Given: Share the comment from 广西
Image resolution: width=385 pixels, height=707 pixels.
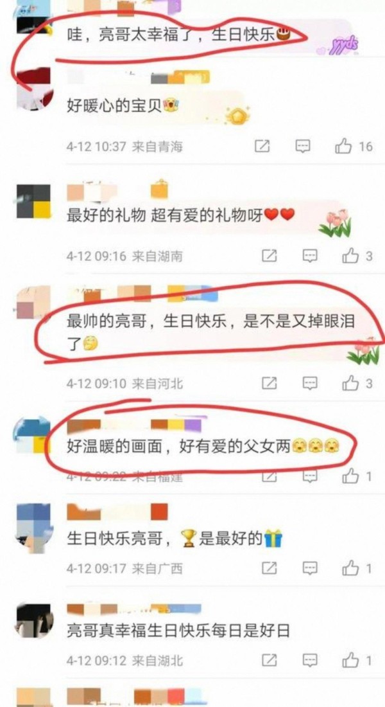Looking at the screenshot, I should pyautogui.click(x=269, y=568).
